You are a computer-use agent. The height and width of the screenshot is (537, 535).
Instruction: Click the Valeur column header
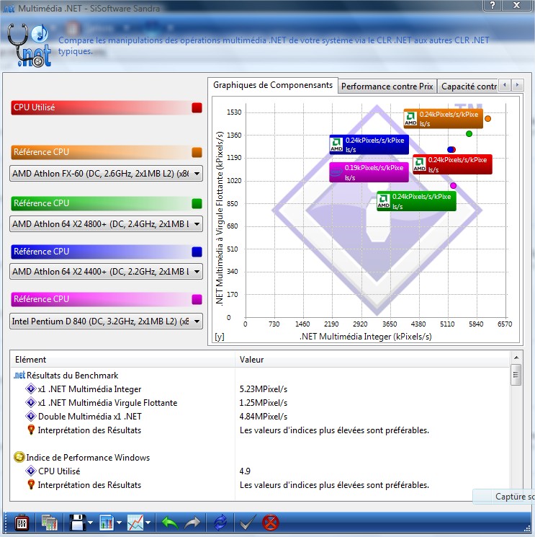click(373, 360)
